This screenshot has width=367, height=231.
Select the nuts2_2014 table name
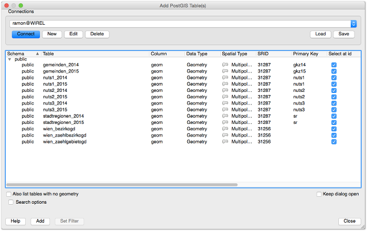tap(55, 90)
